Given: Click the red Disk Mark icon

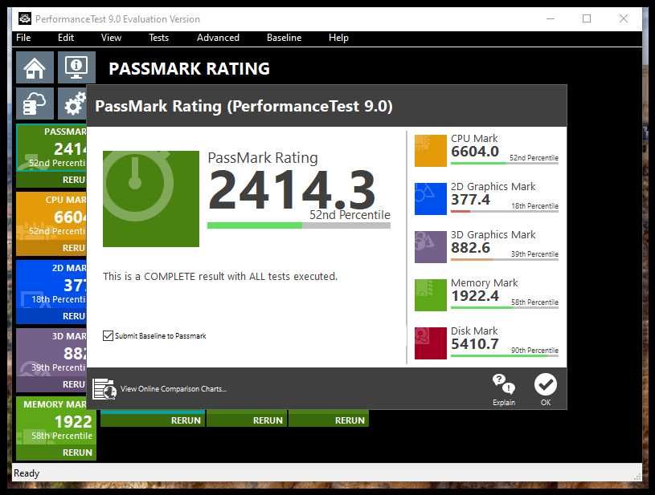Looking at the screenshot, I should (x=430, y=343).
